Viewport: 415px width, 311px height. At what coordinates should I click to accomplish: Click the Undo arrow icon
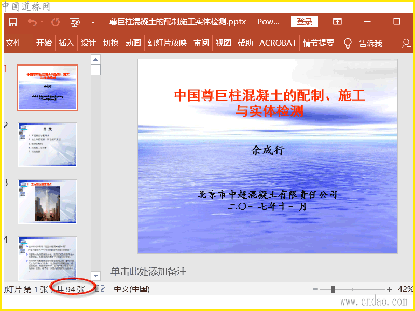point(32,22)
